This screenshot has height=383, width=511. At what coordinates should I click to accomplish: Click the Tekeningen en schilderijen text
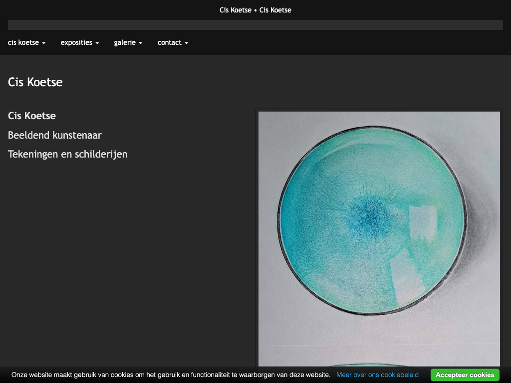(68, 154)
